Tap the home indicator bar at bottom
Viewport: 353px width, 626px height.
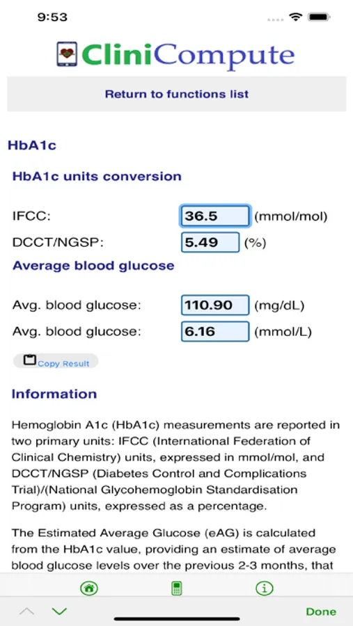pyautogui.click(x=177, y=618)
